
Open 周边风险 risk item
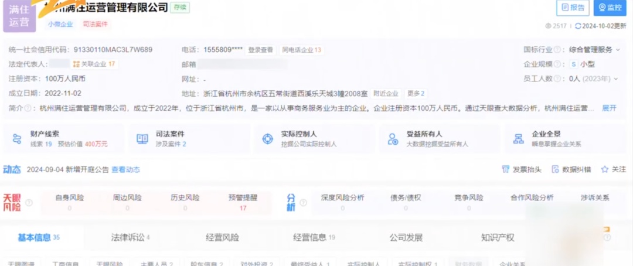pos(127,203)
